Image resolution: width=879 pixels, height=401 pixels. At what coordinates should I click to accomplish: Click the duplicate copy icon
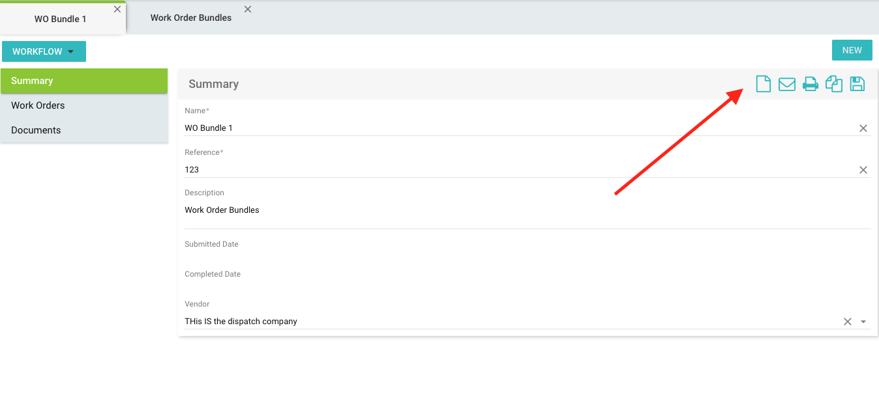834,84
